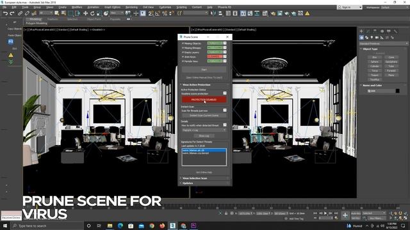Screen dimensions: 410x230
Task: Choose the Rectangular Selection Region icon
Action: point(70,13)
